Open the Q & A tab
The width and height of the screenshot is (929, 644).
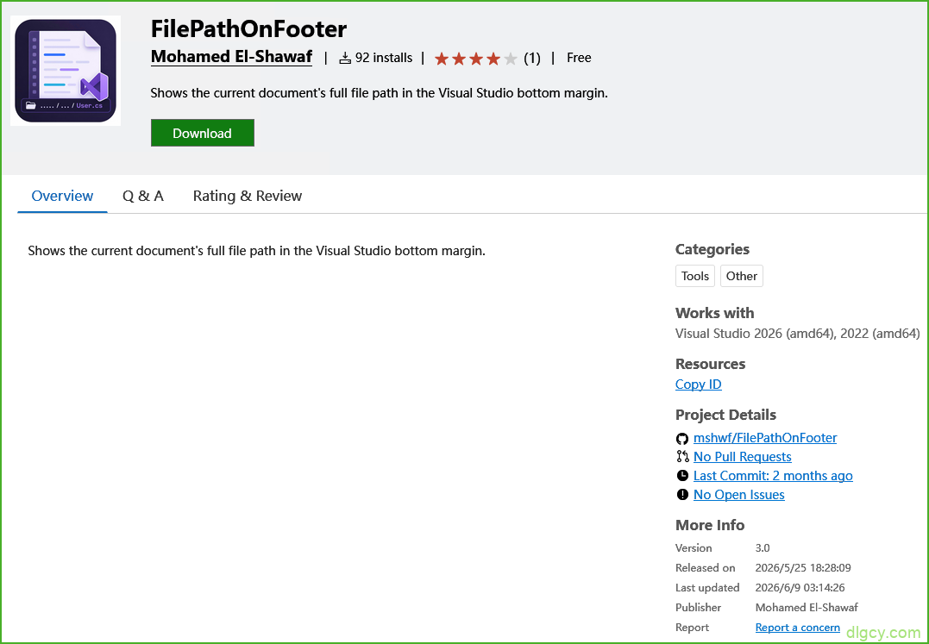143,196
